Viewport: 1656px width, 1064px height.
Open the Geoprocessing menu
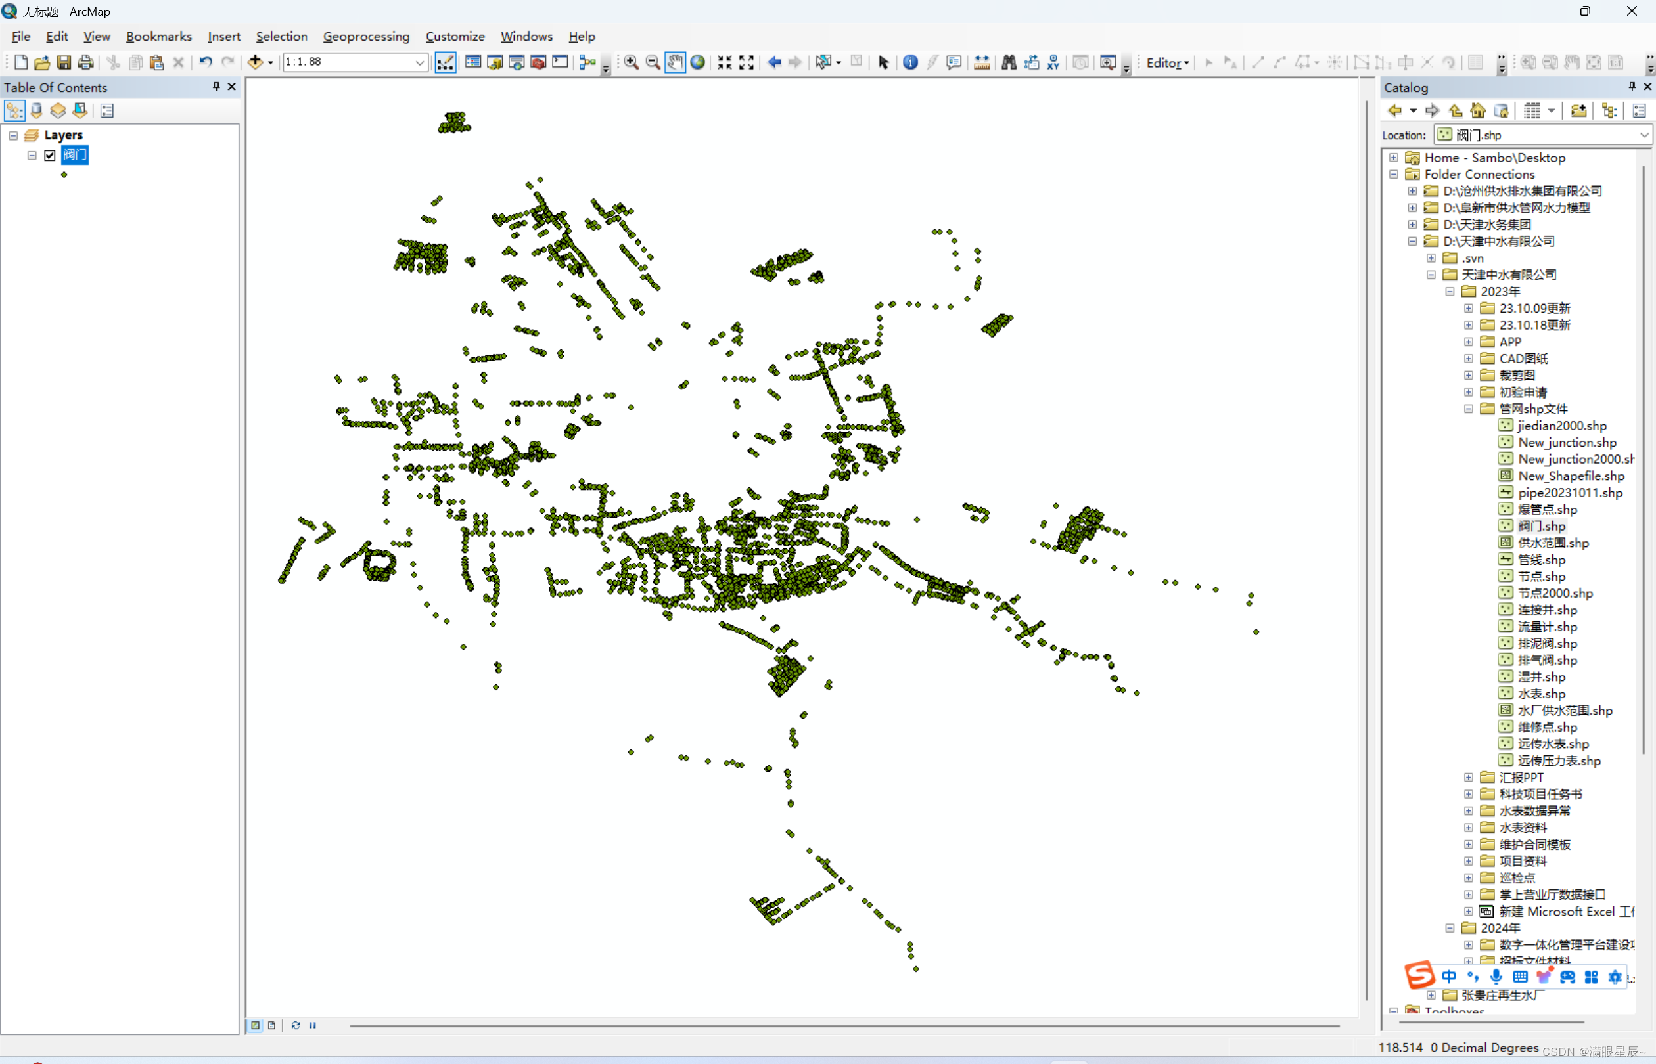pyautogui.click(x=365, y=37)
